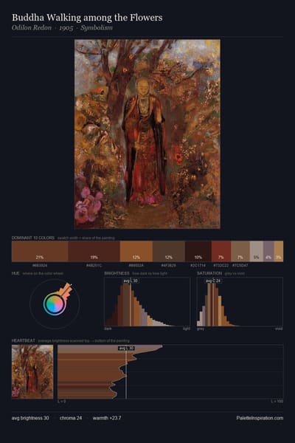Click the heartbeat brightness profile chart

tap(170, 371)
